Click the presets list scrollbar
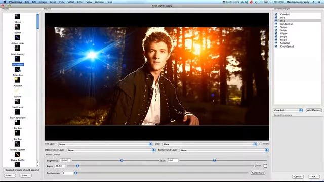The height and width of the screenshot is (182, 324). coord(38,21)
